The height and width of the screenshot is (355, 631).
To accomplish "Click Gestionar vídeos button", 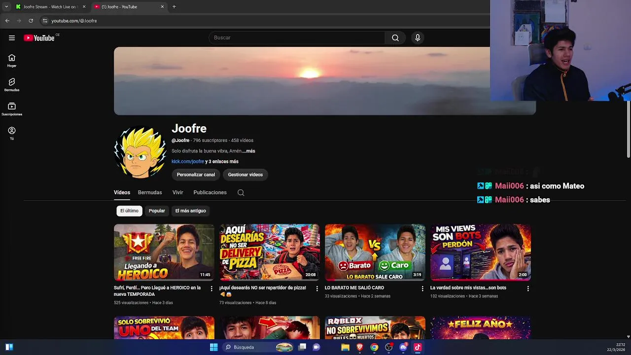I will point(245,175).
